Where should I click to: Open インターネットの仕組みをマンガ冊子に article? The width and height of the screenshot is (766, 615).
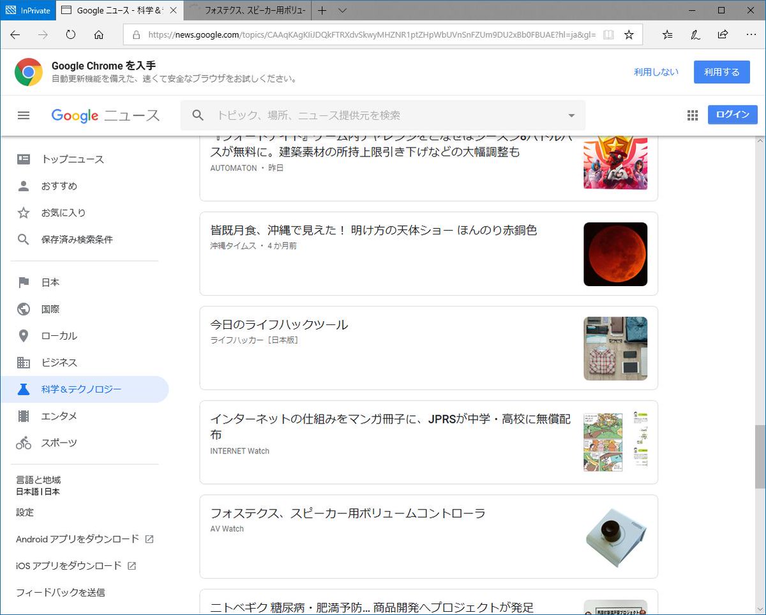[391, 427]
